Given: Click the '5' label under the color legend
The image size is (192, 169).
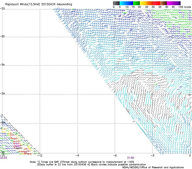Looking at the screenshot, I should 120,7.
